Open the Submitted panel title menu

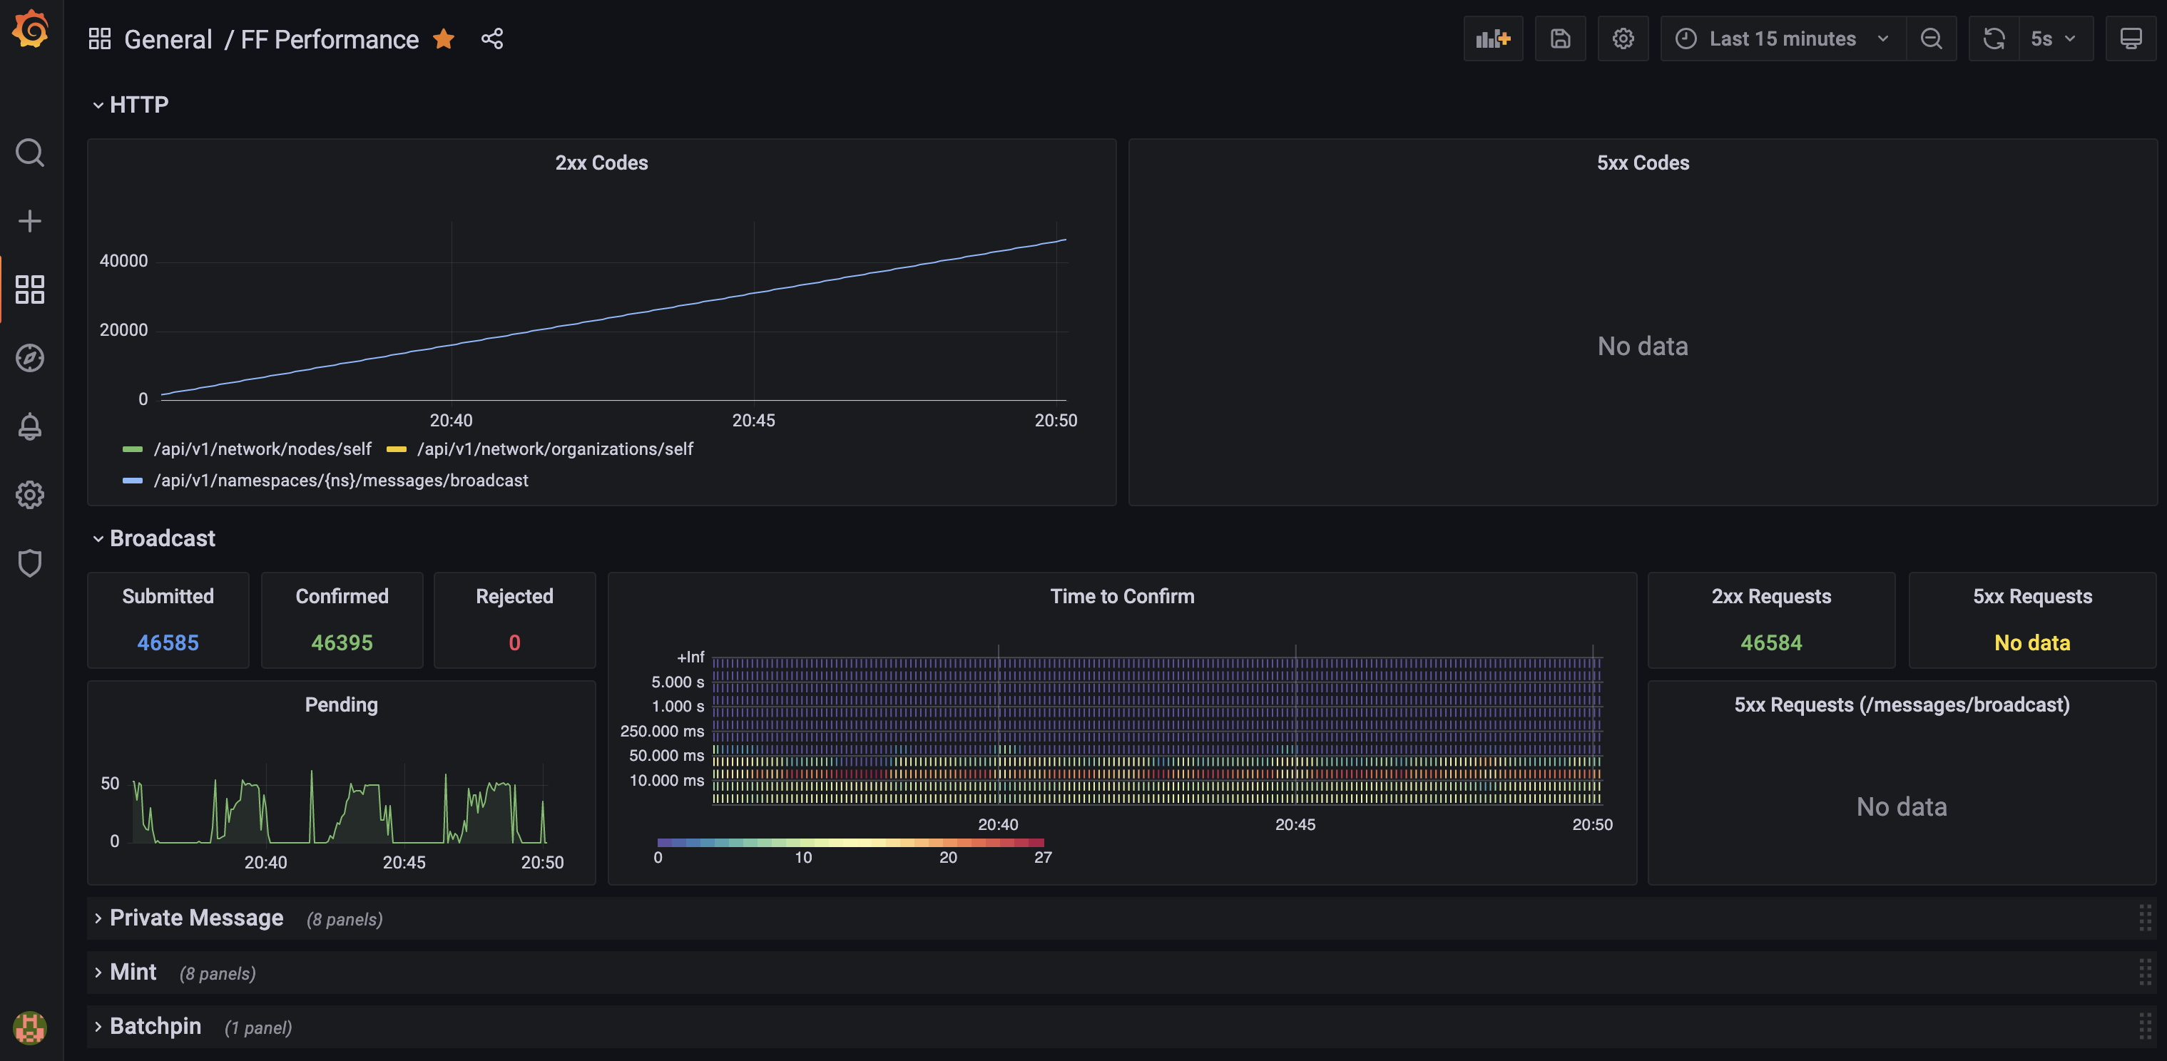[168, 596]
